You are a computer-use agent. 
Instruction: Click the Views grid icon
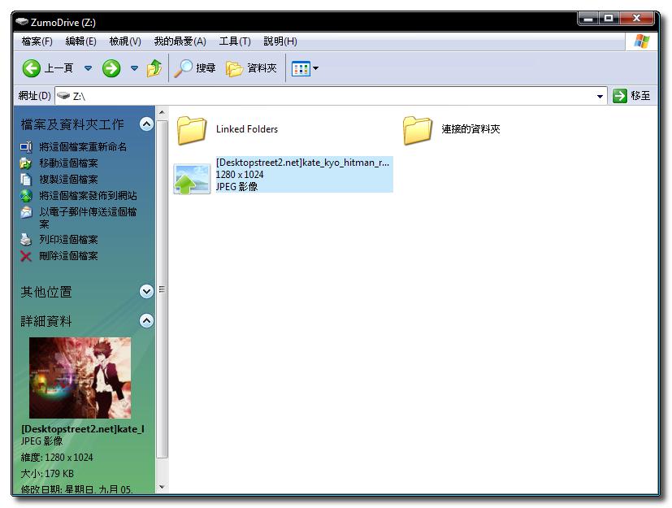(x=301, y=68)
